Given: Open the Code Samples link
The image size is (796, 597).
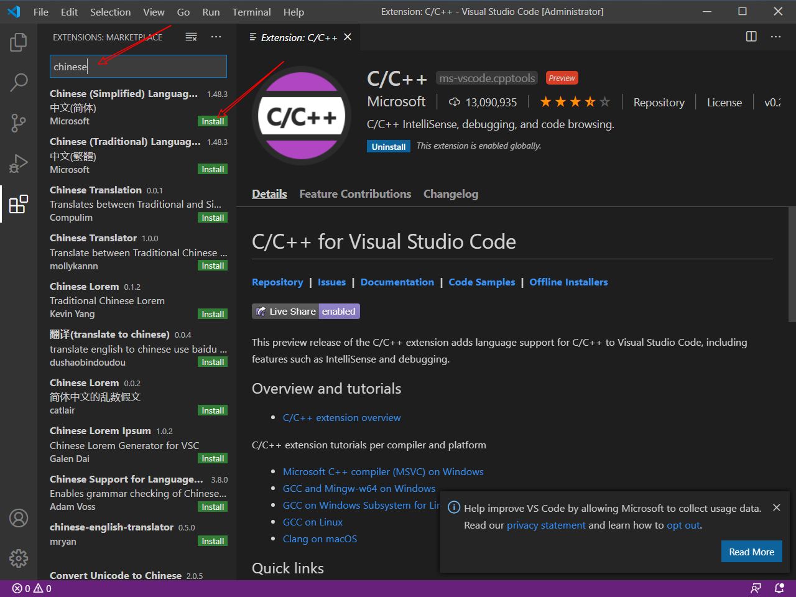Looking at the screenshot, I should click(482, 282).
